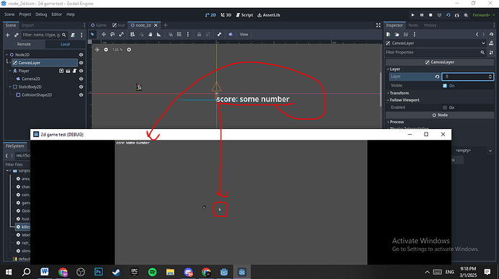Screen dimensions: 499x279
Task: Open the object history icon in the Inspector
Action: point(491,35)
